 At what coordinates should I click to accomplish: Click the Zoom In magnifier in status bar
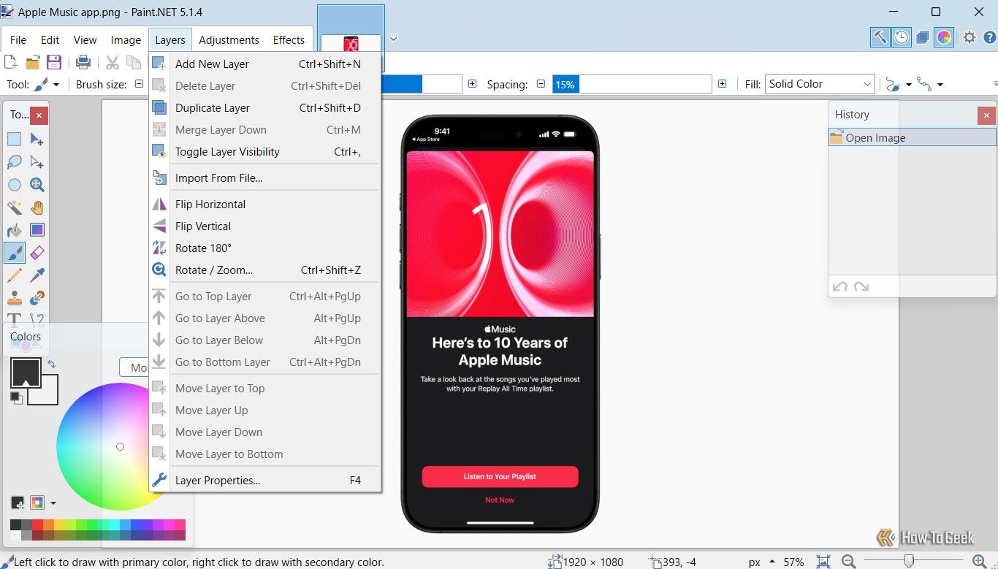pyautogui.click(x=979, y=562)
